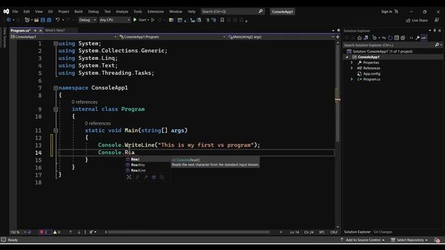This screenshot has width=445, height=250.
Task: Click the editor vertical scrollbar thumb
Action: (337, 94)
